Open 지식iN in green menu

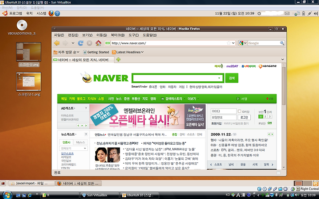pos(92,99)
